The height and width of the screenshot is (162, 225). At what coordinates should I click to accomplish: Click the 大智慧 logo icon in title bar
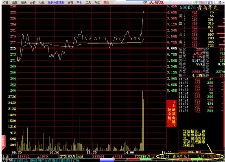tap(145, 2)
